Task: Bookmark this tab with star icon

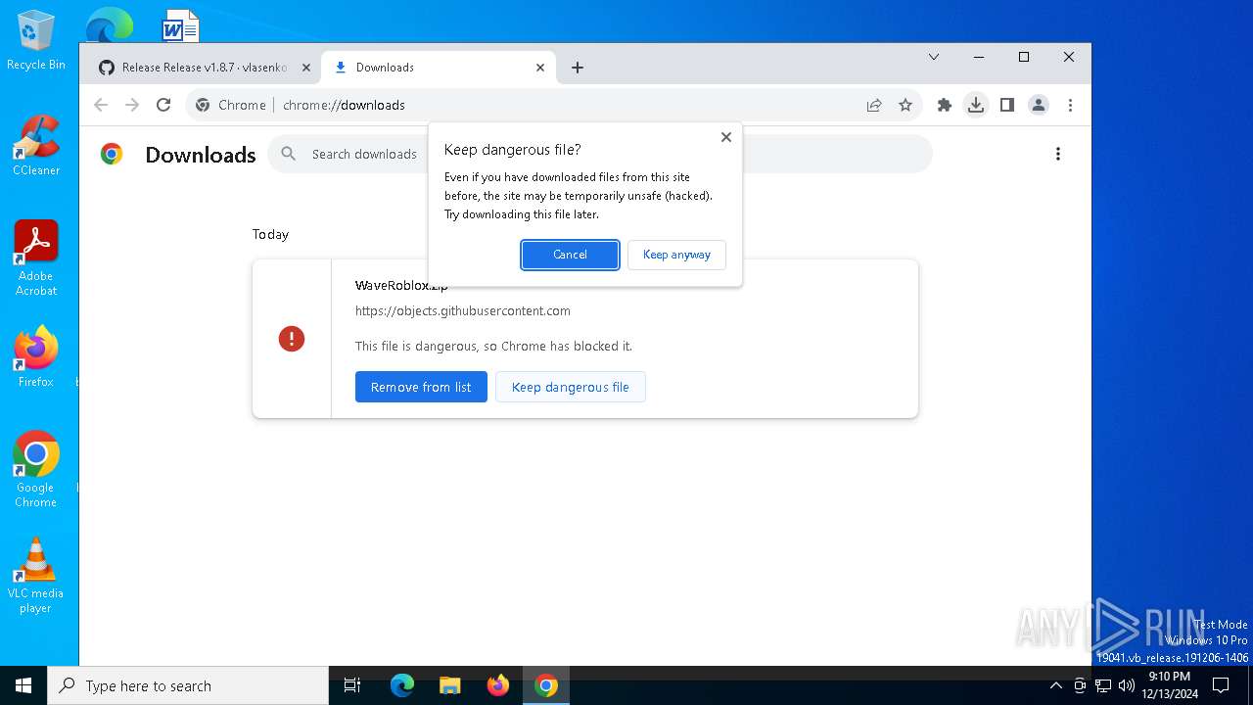Action: pos(905,105)
